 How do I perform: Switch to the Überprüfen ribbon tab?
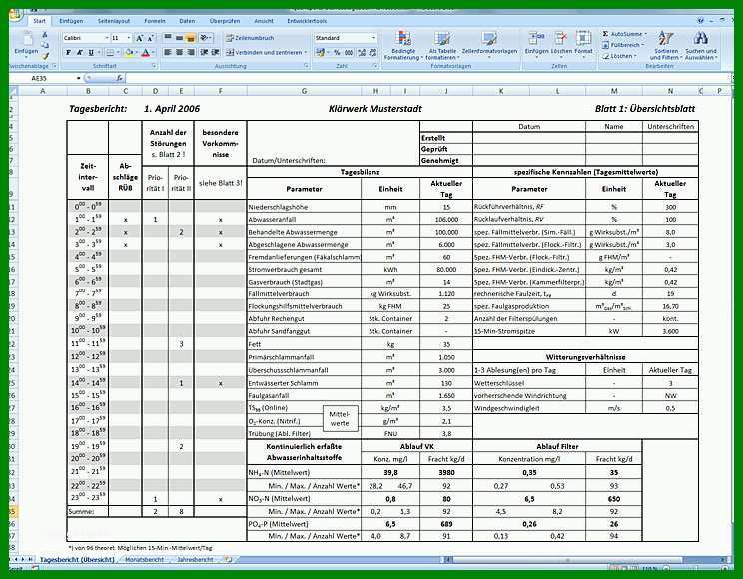coord(225,21)
